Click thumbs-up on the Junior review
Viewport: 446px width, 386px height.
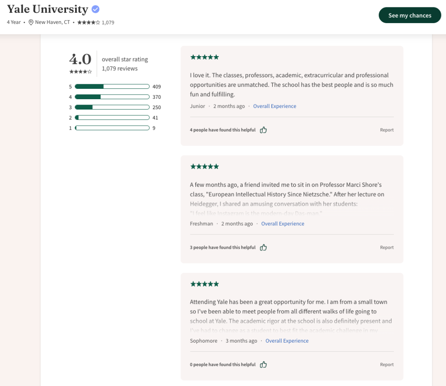click(263, 130)
